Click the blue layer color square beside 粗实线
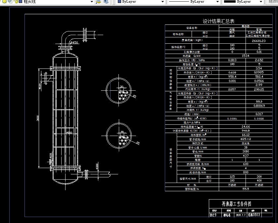The height and width of the screenshot is (223, 278). tap(21, 1)
